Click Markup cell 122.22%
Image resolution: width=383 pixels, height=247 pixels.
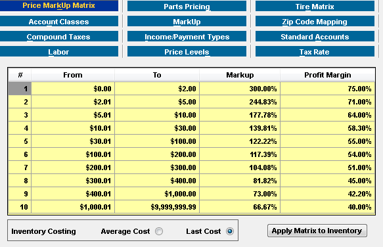click(x=240, y=141)
